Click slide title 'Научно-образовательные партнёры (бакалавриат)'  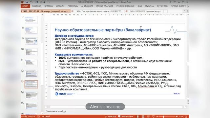103,30
